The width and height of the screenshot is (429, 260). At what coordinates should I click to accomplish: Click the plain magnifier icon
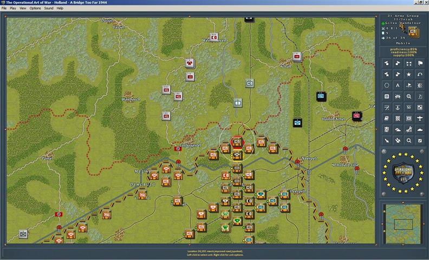(409, 140)
